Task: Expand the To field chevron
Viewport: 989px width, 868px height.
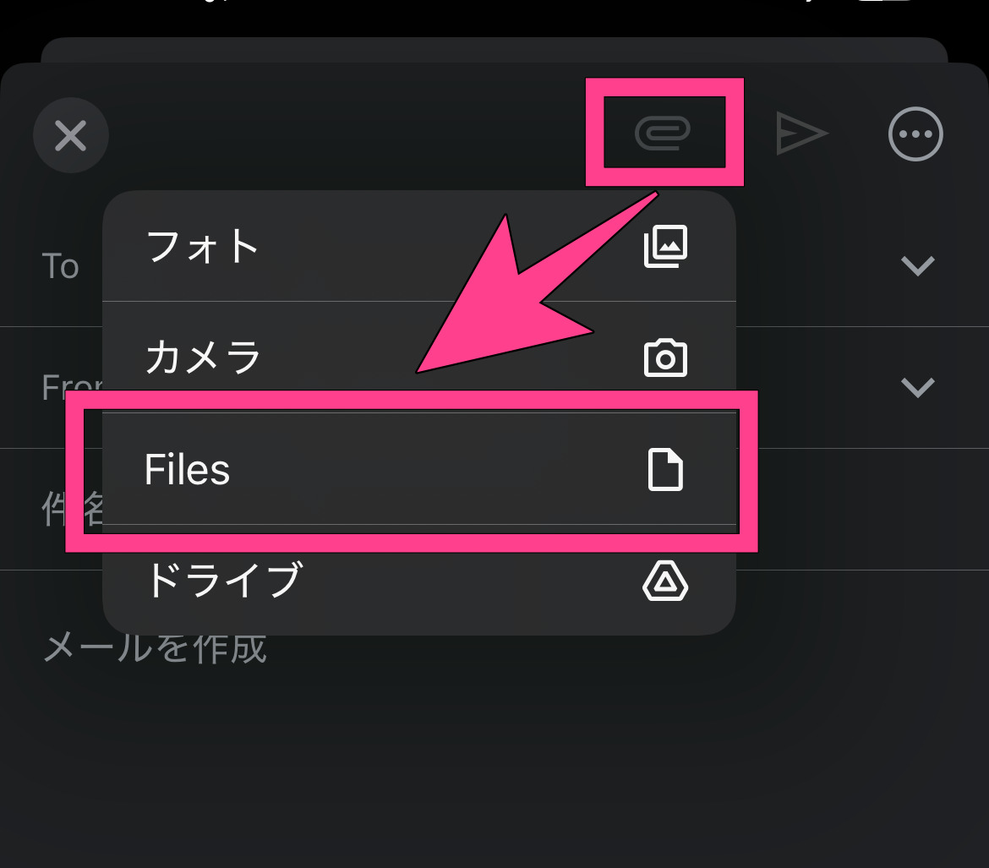Action: [917, 266]
